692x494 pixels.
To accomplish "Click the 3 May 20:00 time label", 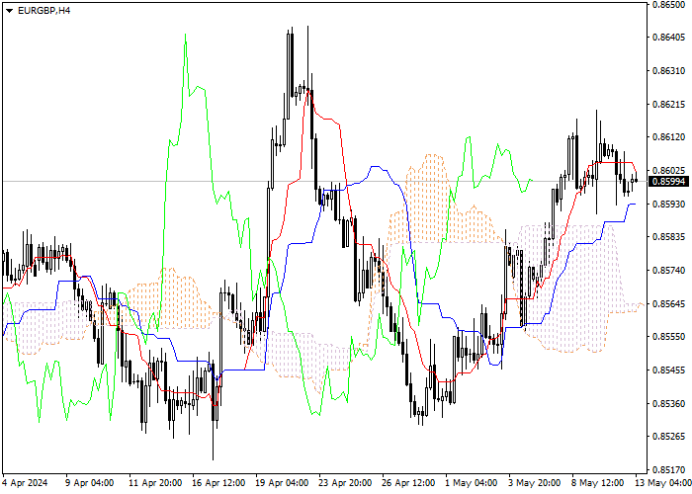I will click(535, 483).
